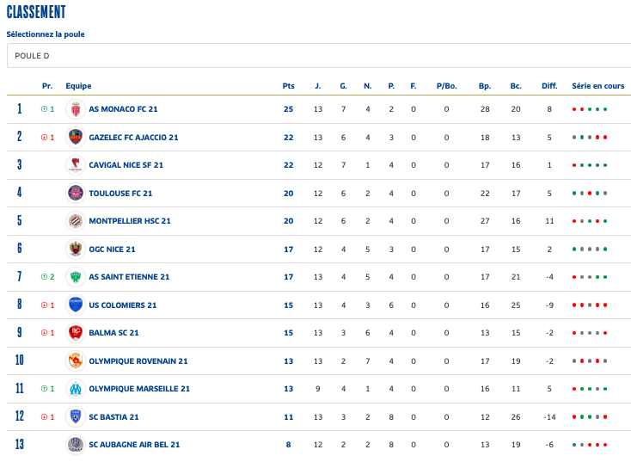Click the US Colomiers club logo
Viewport: 631px width, 462px height.
point(76,305)
